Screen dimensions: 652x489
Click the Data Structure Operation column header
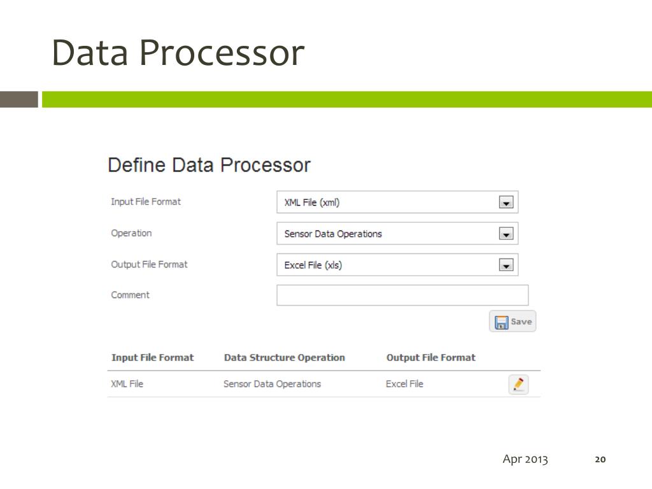click(285, 358)
